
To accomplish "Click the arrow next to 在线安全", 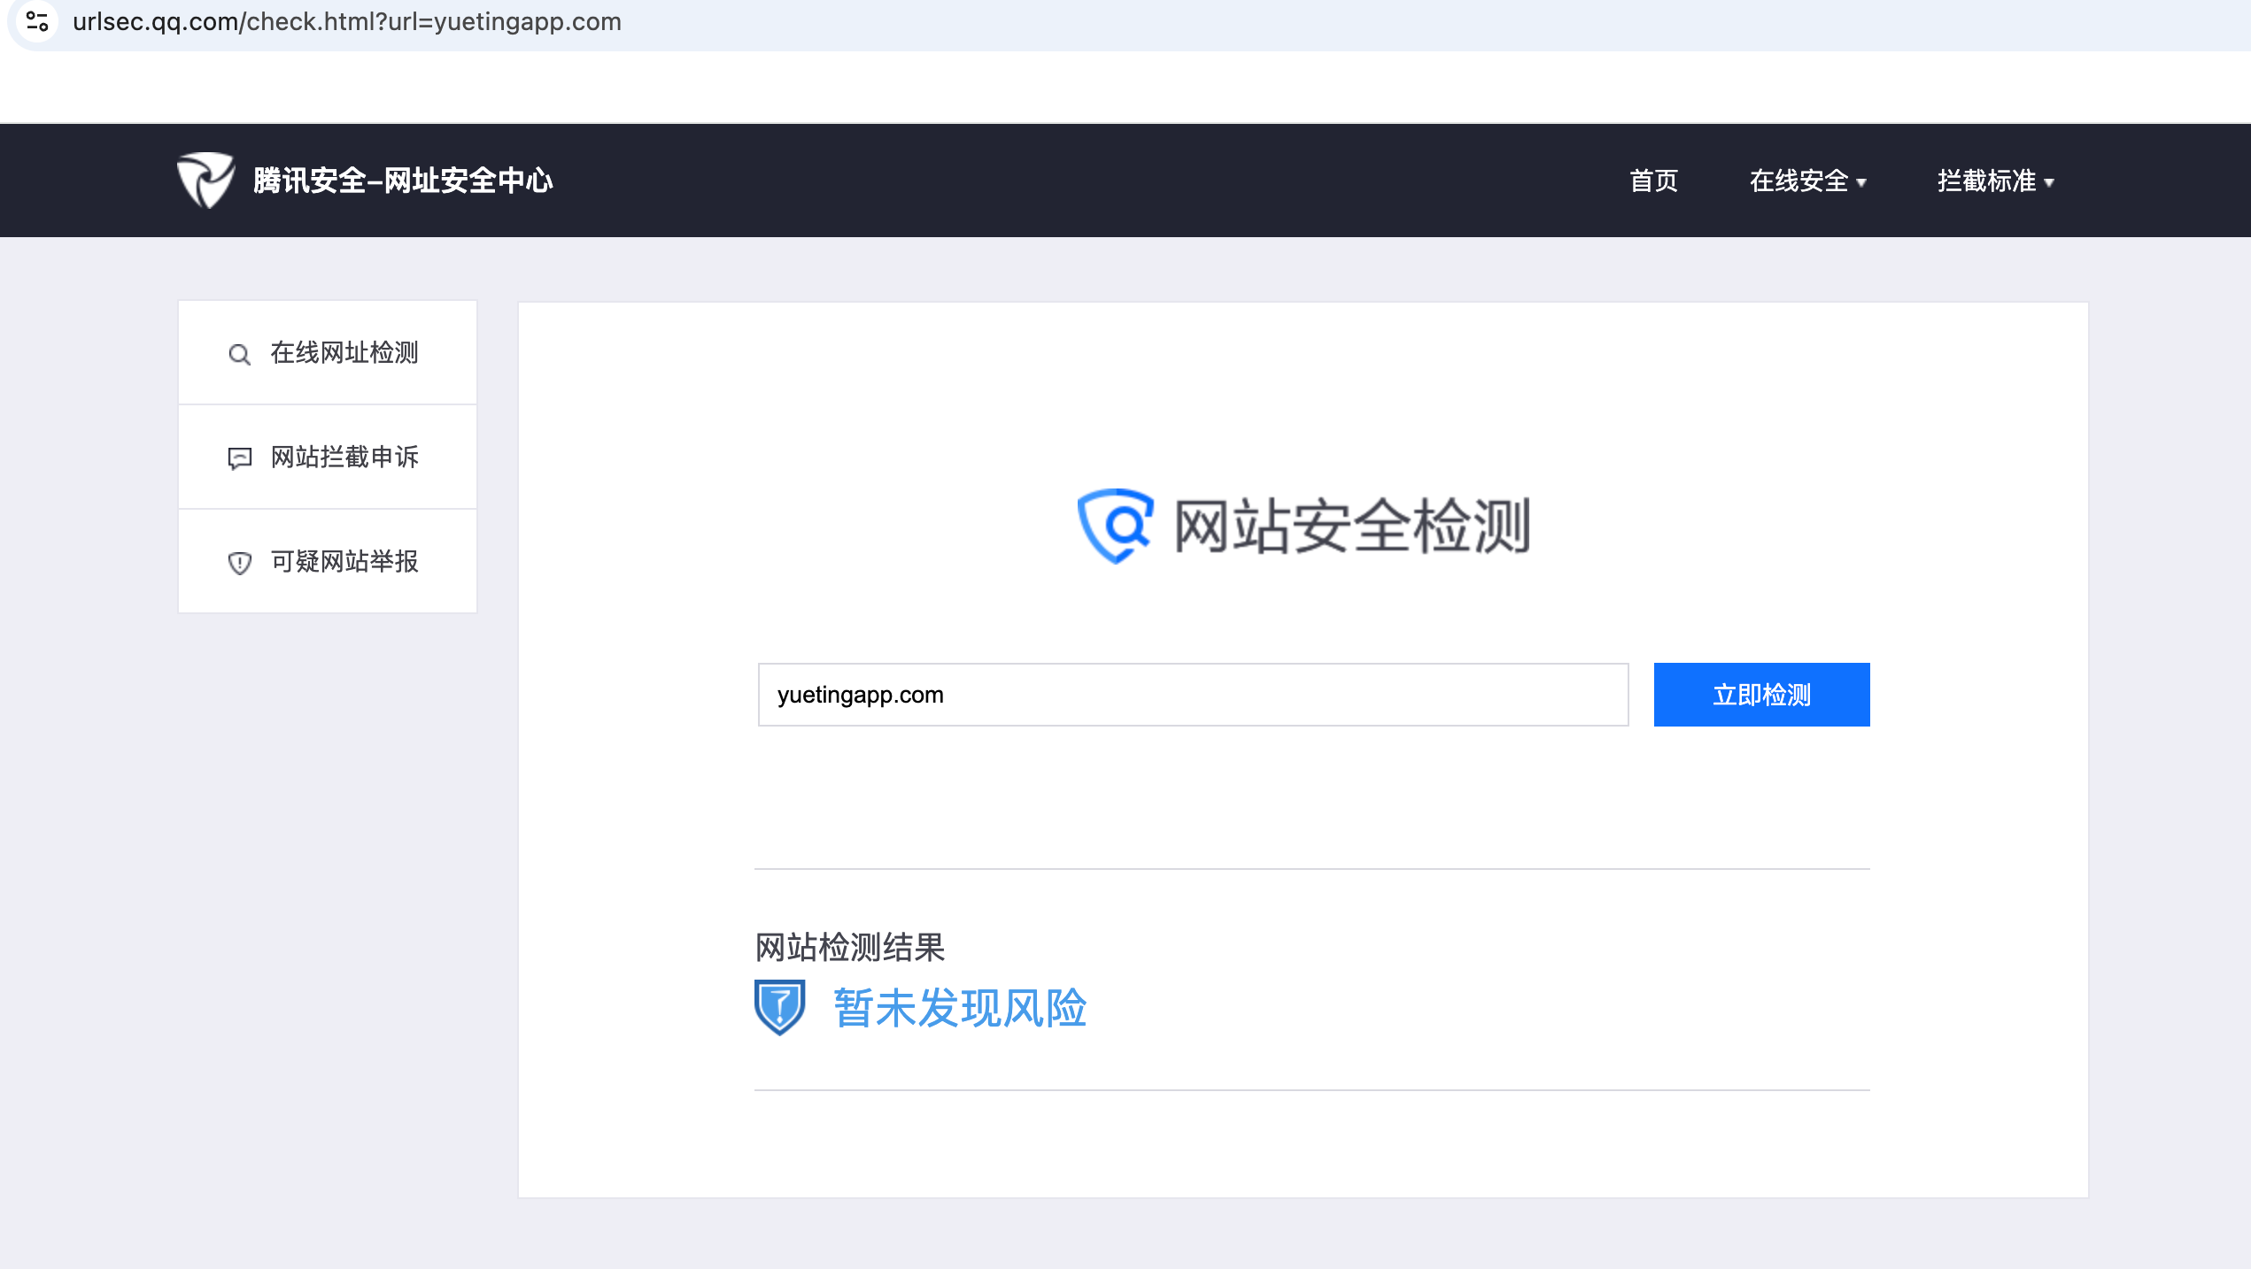I will (x=1861, y=183).
